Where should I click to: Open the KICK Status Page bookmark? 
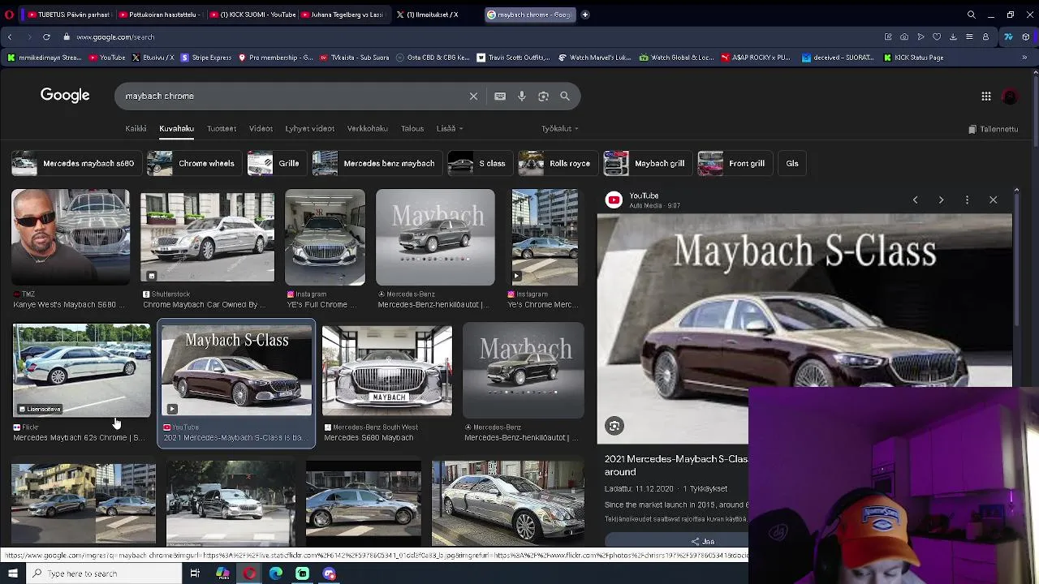[913, 58]
